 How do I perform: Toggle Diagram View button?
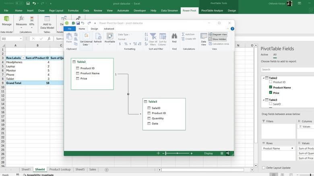(x=218, y=35)
